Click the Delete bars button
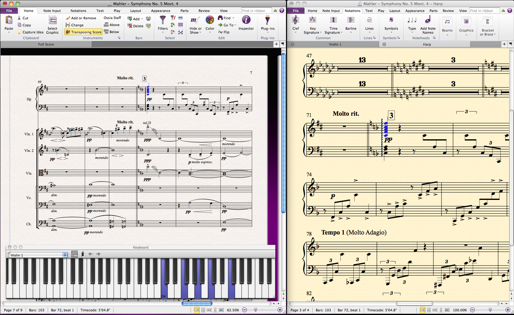The image size is (514, 315). point(136,26)
